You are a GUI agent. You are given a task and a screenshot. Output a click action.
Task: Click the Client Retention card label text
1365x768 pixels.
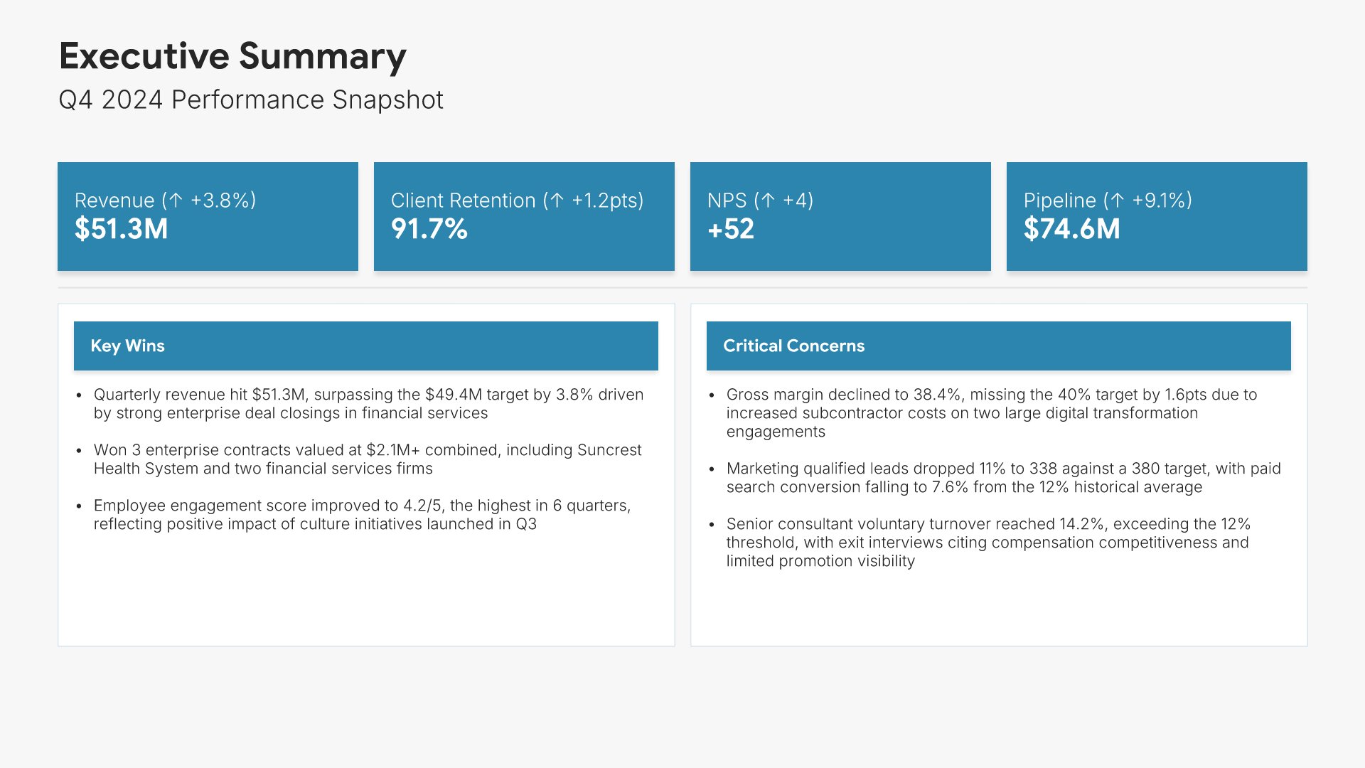463,201
